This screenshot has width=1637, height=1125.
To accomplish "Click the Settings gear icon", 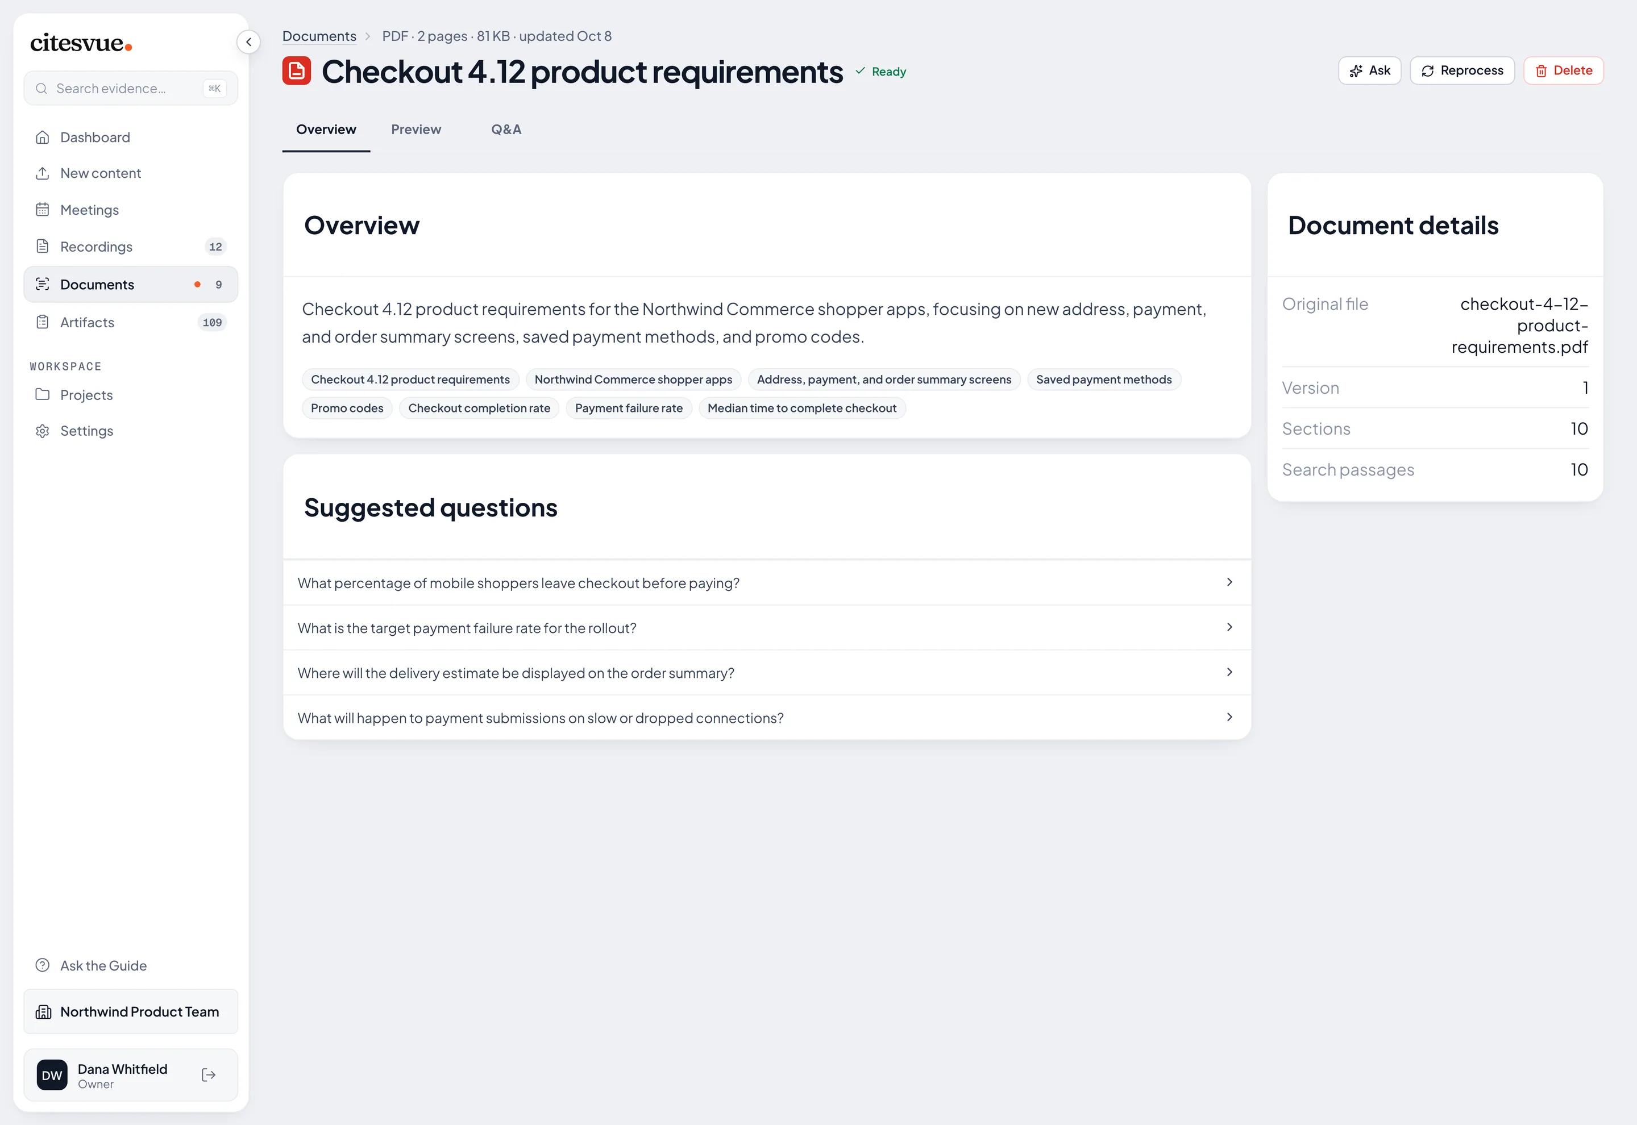I will (42, 431).
